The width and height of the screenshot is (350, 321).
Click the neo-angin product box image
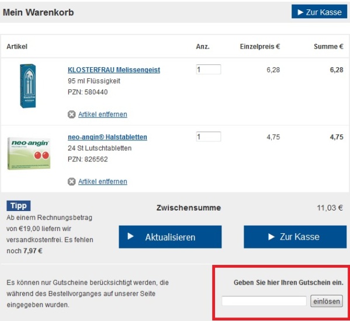pyautogui.click(x=29, y=153)
